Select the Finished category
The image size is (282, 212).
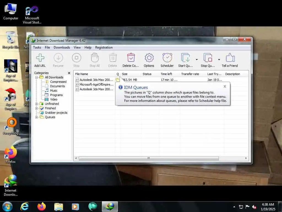[x=50, y=108]
